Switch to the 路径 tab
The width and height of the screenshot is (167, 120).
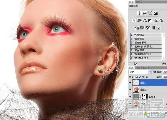tap(145, 68)
